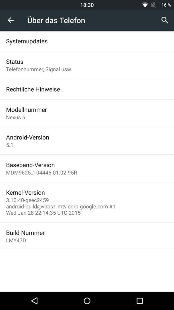Tap the Wi-Fi status icon

(x=145, y=5)
